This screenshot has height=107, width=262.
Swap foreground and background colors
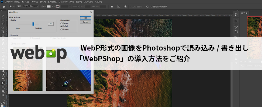tap(4, 103)
